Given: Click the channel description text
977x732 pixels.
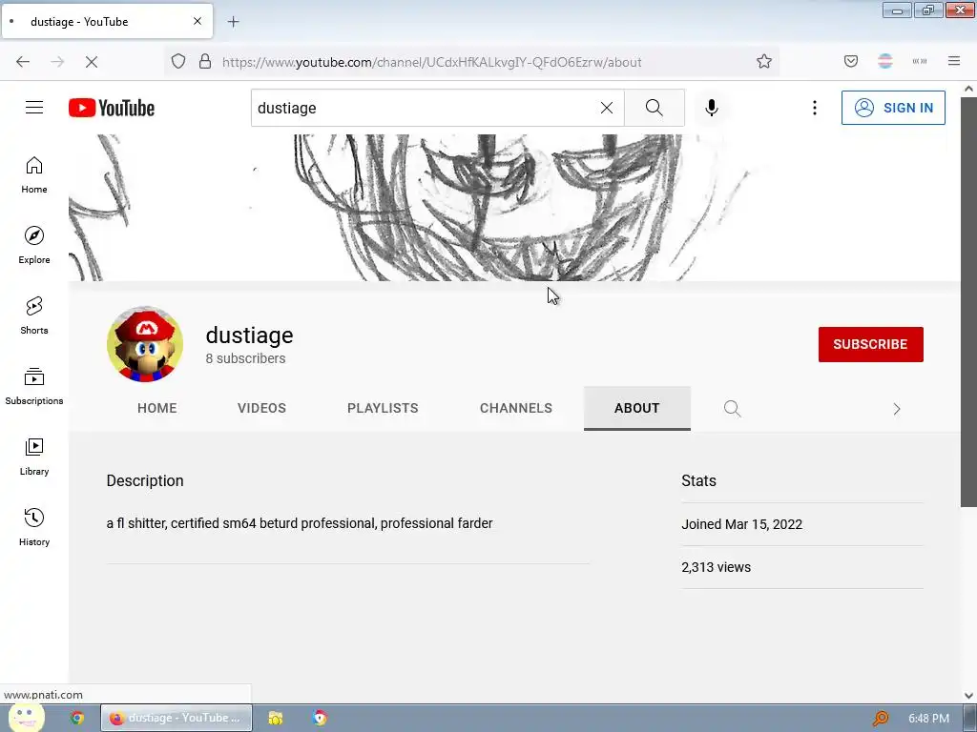Looking at the screenshot, I should (299, 523).
